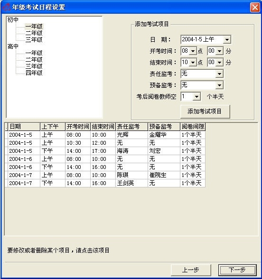
Task: Select the 高中 tree node
Action: point(13,46)
